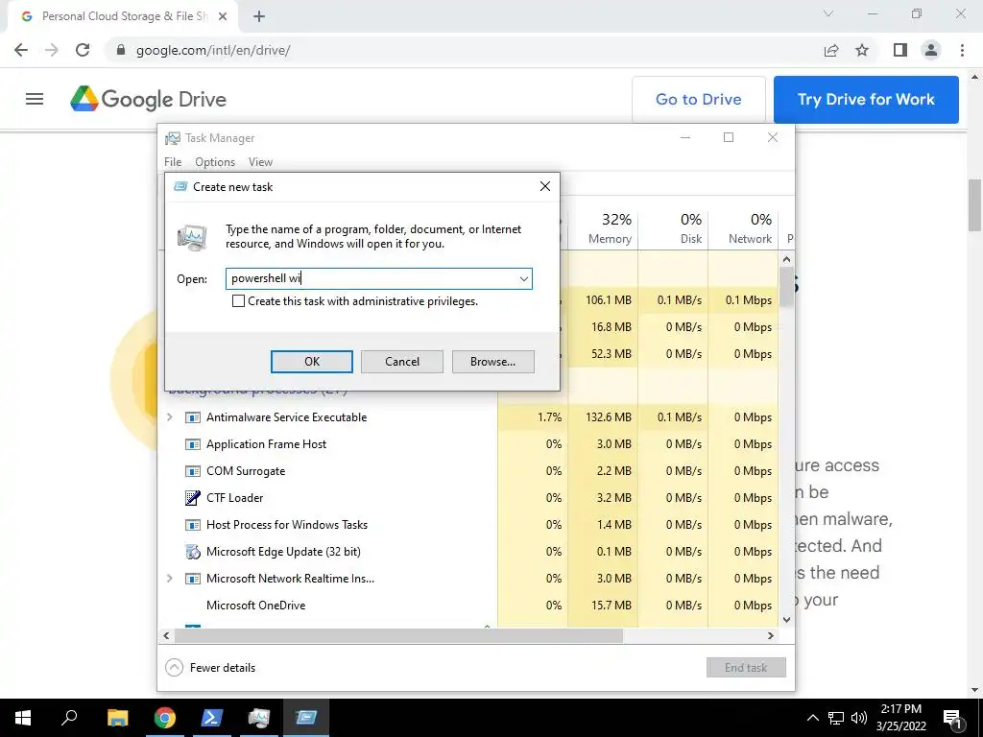
Task: Select Application Frame Host process name
Action: pos(267,444)
